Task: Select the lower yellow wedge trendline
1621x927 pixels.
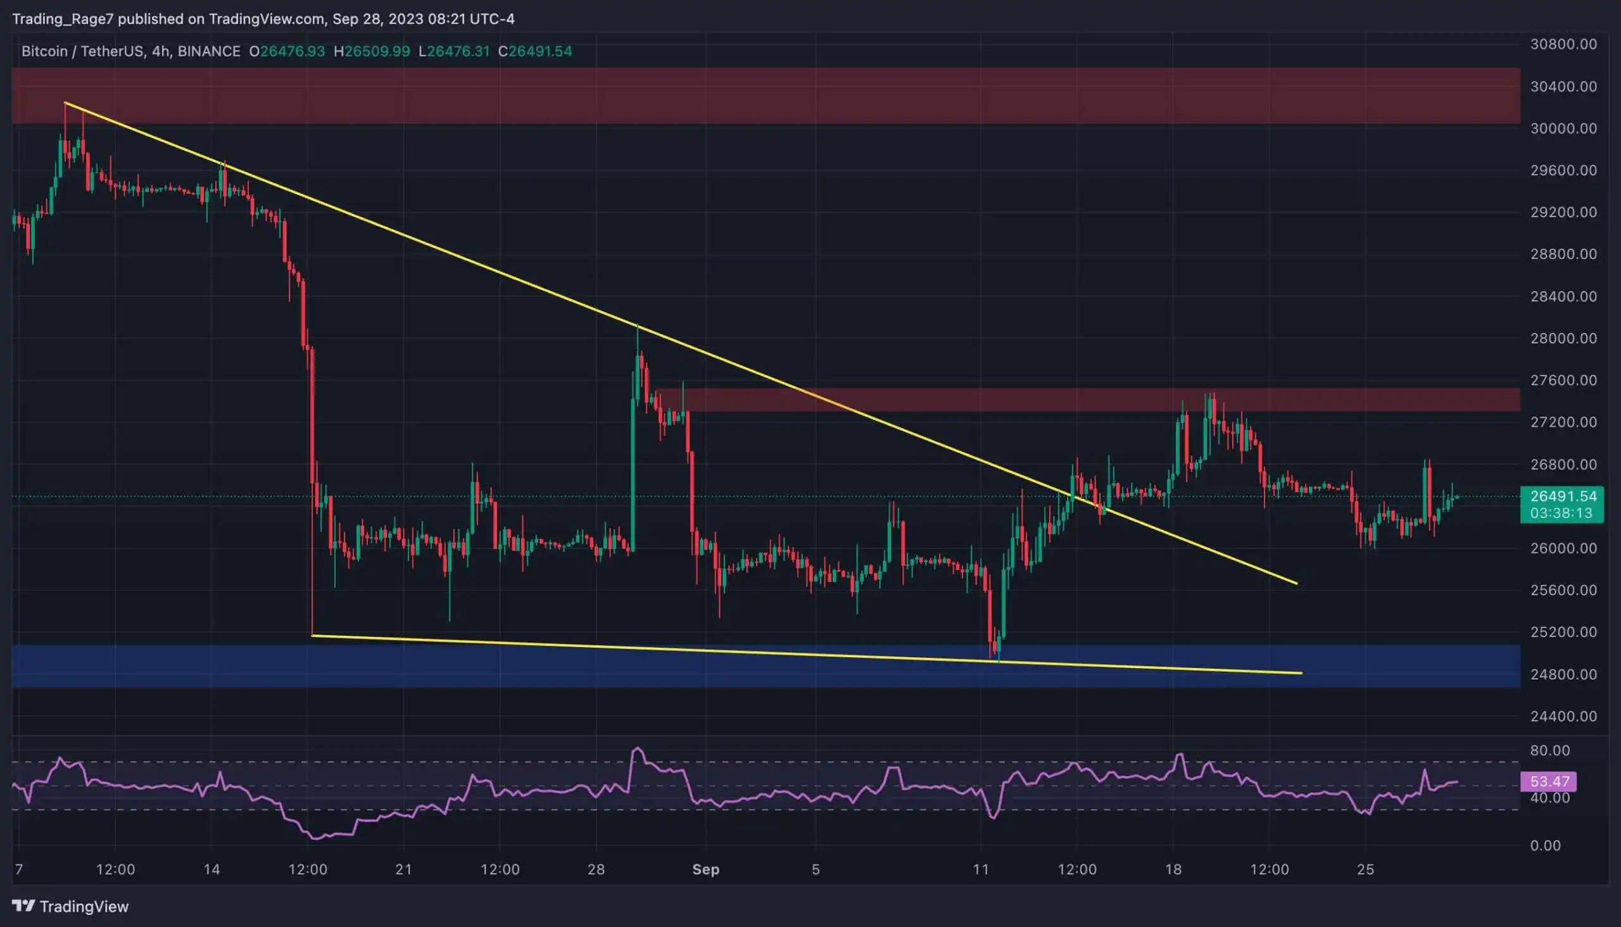Action: [807, 654]
